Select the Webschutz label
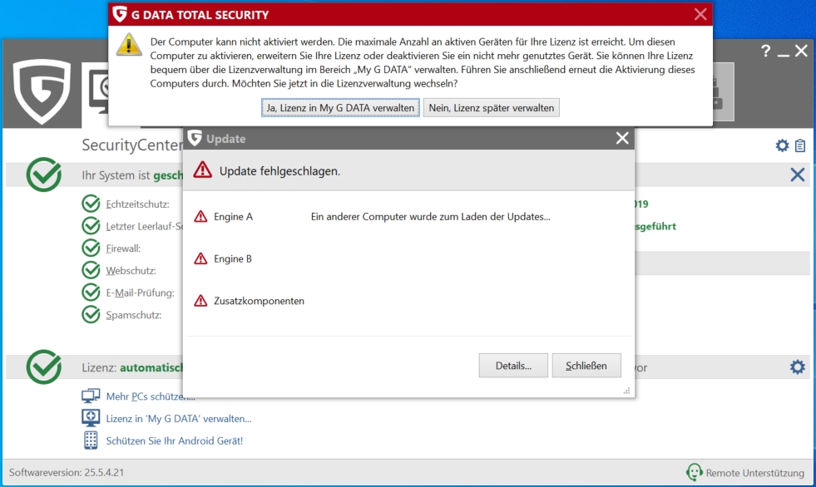The width and height of the screenshot is (816, 487). (131, 271)
